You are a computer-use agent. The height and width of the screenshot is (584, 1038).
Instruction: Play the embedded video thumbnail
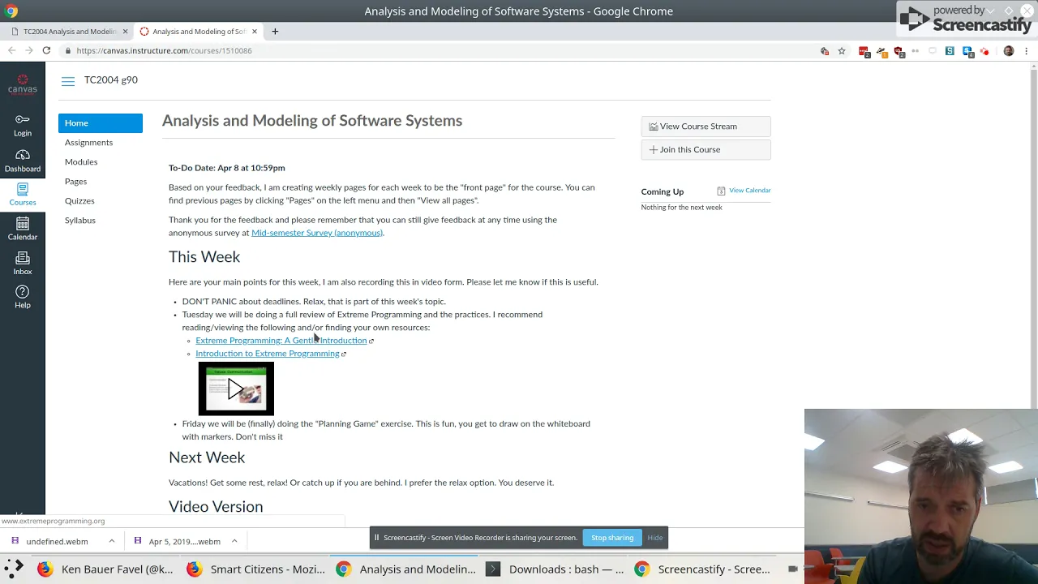click(236, 389)
